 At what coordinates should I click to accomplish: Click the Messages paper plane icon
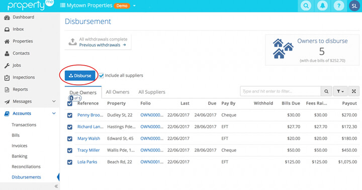(x=7, y=102)
